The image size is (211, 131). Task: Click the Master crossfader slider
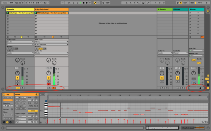(x=196, y=88)
